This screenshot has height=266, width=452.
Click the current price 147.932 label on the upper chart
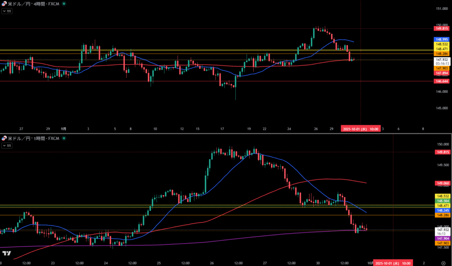(x=442, y=59)
